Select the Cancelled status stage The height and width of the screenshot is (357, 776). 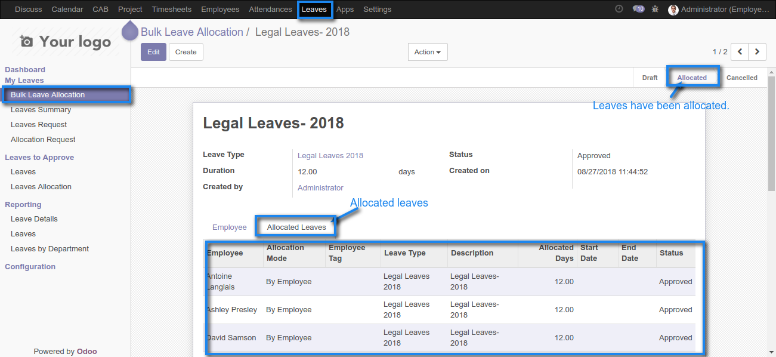741,78
